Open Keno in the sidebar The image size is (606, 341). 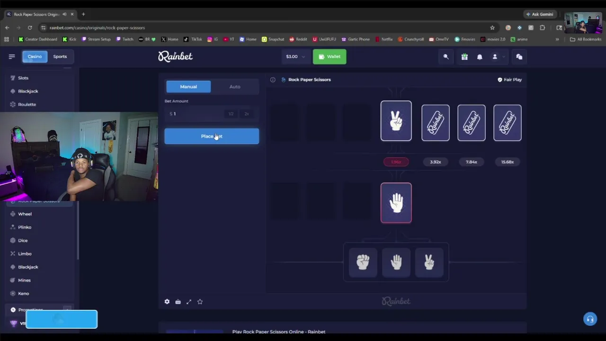(x=24, y=294)
